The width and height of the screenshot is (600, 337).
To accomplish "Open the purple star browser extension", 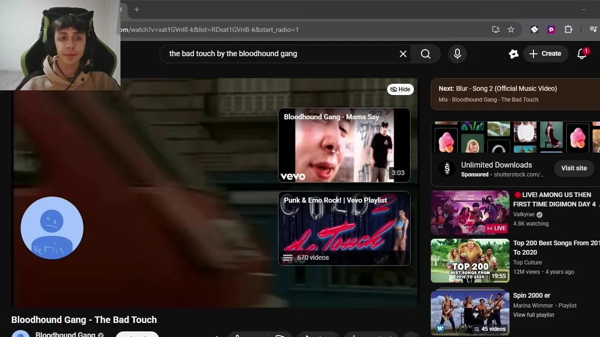I will [x=551, y=29].
